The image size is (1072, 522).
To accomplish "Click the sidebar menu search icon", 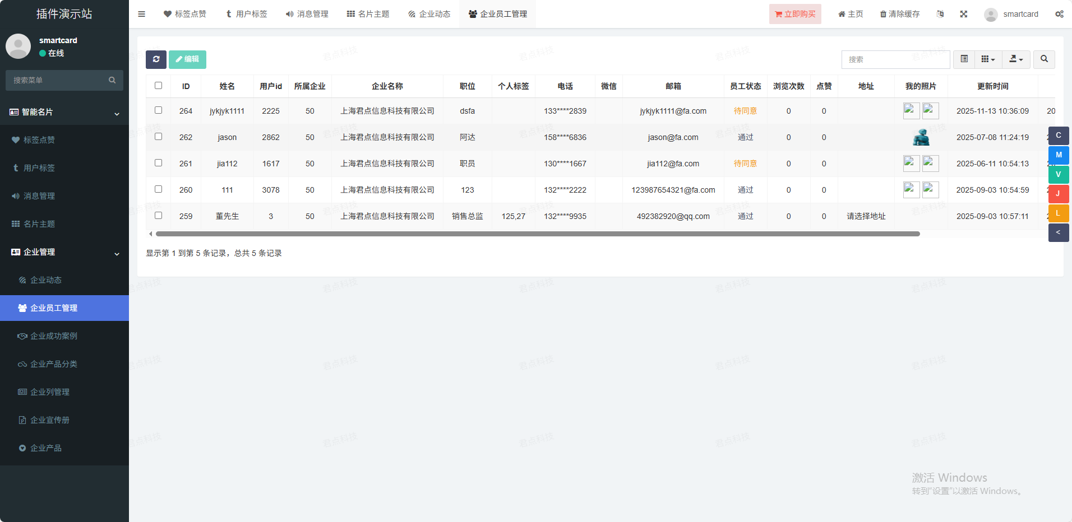I will 112,80.
